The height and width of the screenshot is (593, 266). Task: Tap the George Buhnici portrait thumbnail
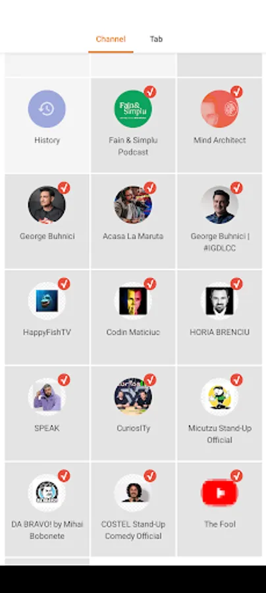coord(47,205)
